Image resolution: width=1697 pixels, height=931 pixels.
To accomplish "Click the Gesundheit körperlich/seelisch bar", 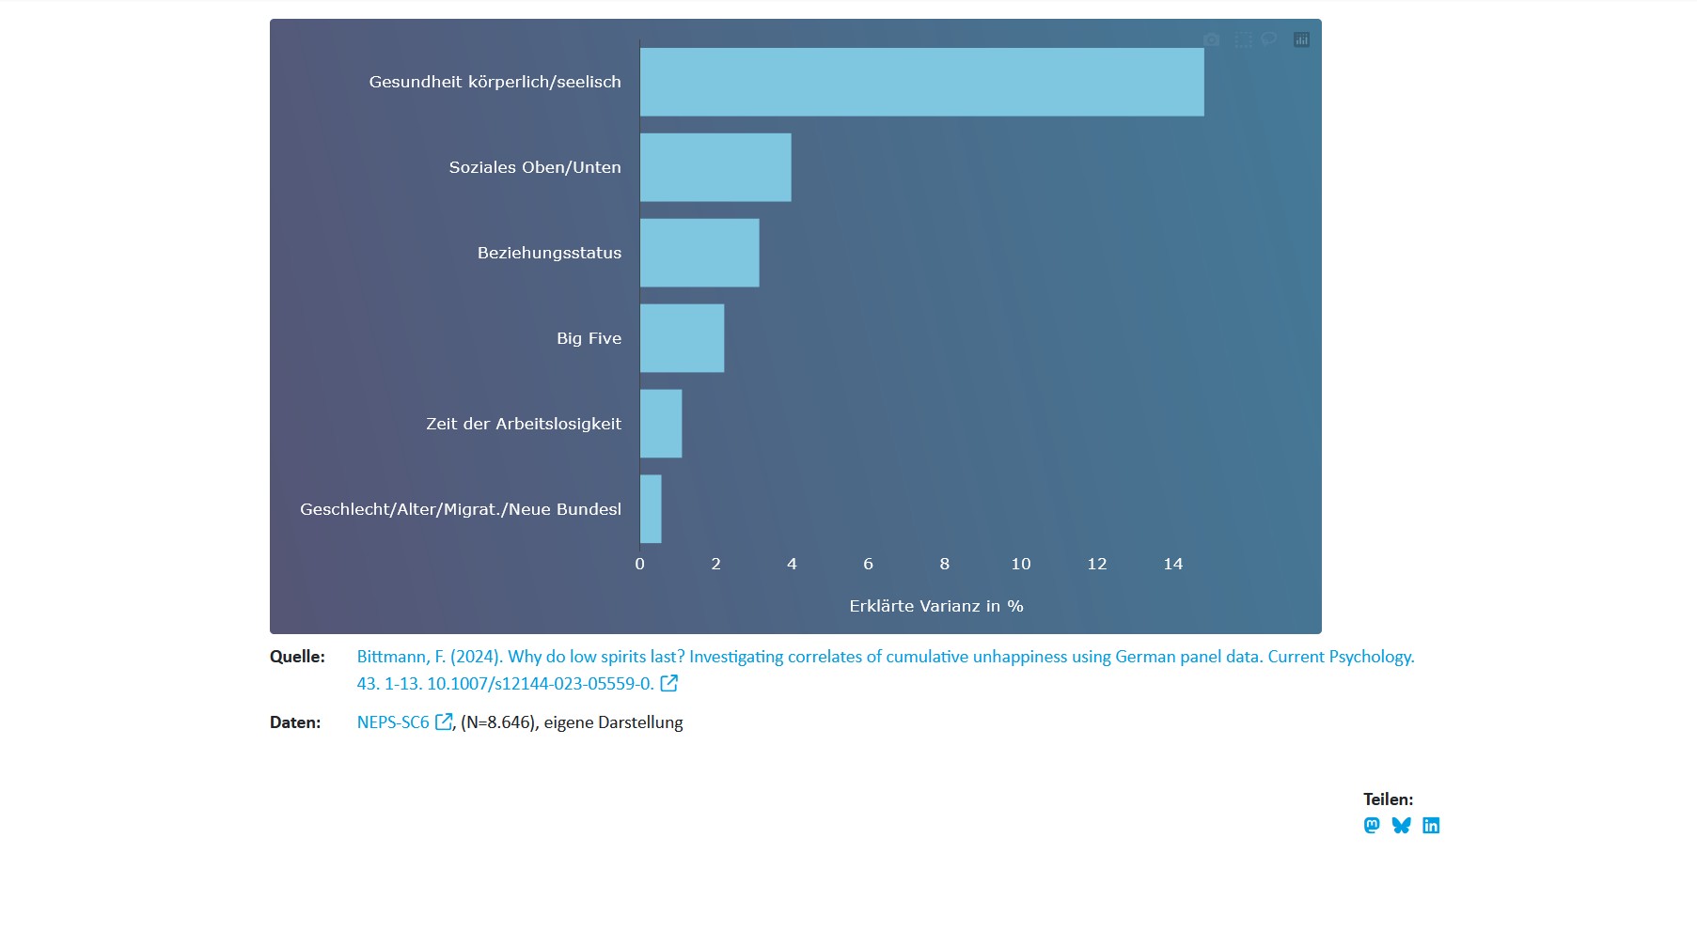I will coord(921,83).
